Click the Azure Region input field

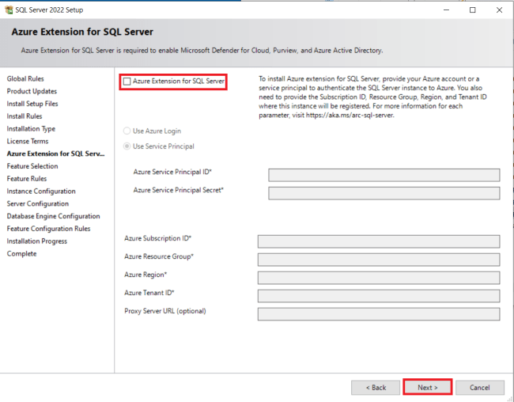[379, 278]
